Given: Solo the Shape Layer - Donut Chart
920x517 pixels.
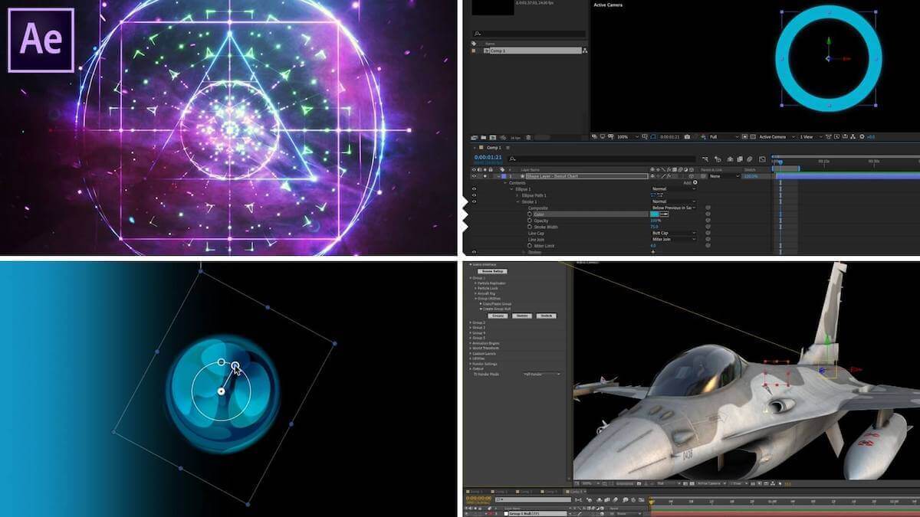Looking at the screenshot, I should point(485,176).
